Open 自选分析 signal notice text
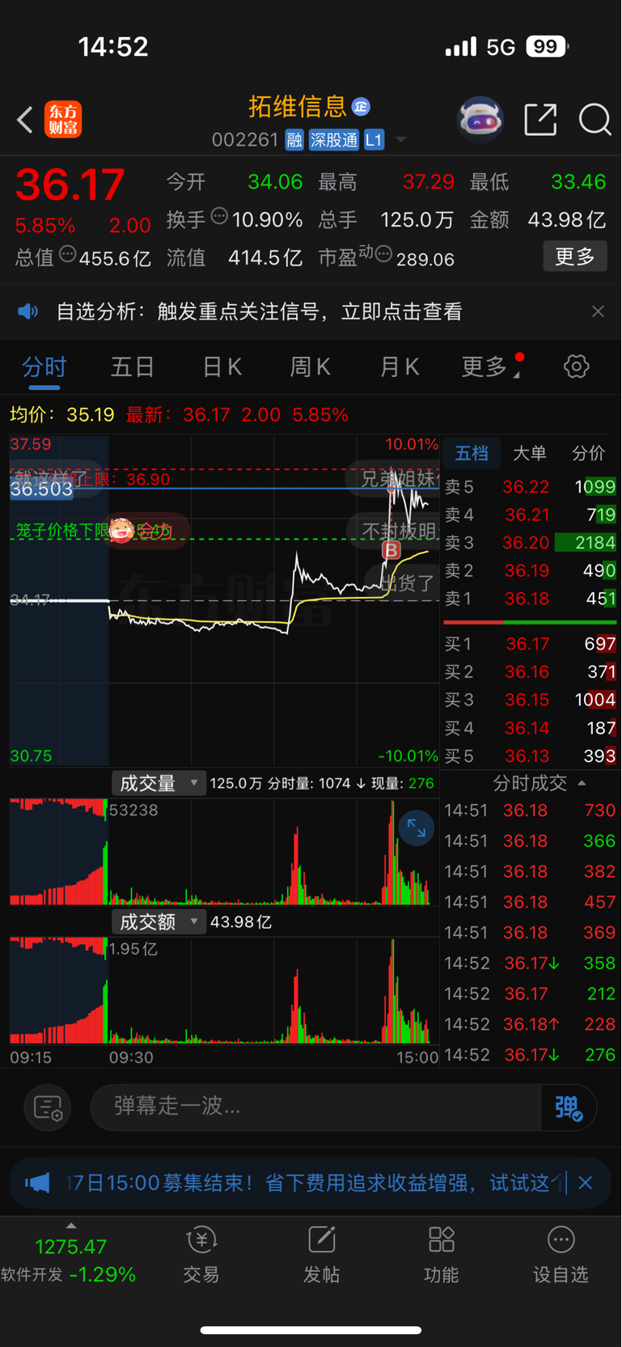This screenshot has height=1347, width=622. click(259, 311)
